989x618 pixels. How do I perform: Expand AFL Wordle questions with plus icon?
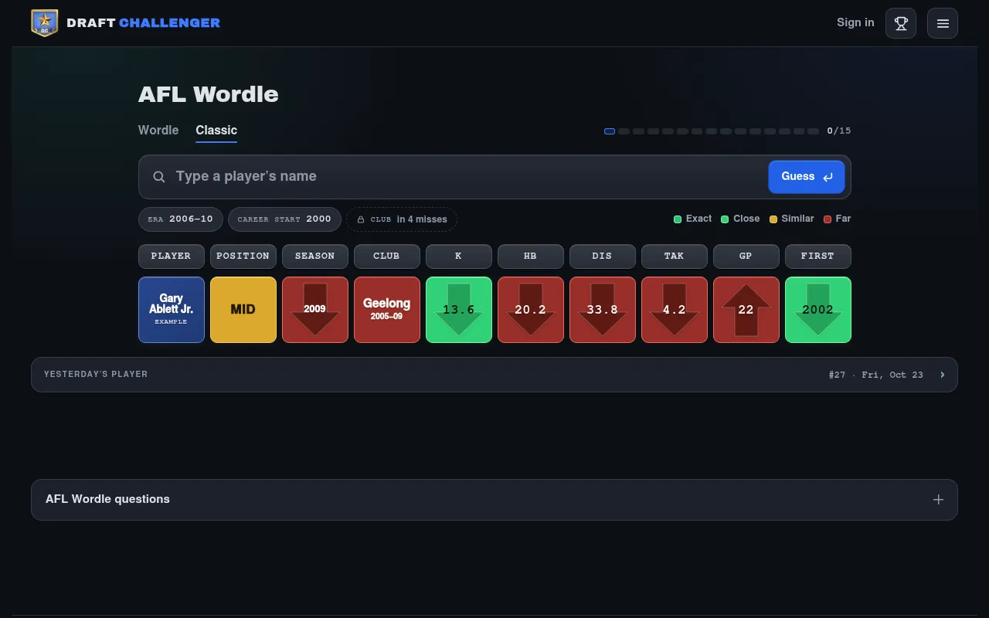point(938,500)
